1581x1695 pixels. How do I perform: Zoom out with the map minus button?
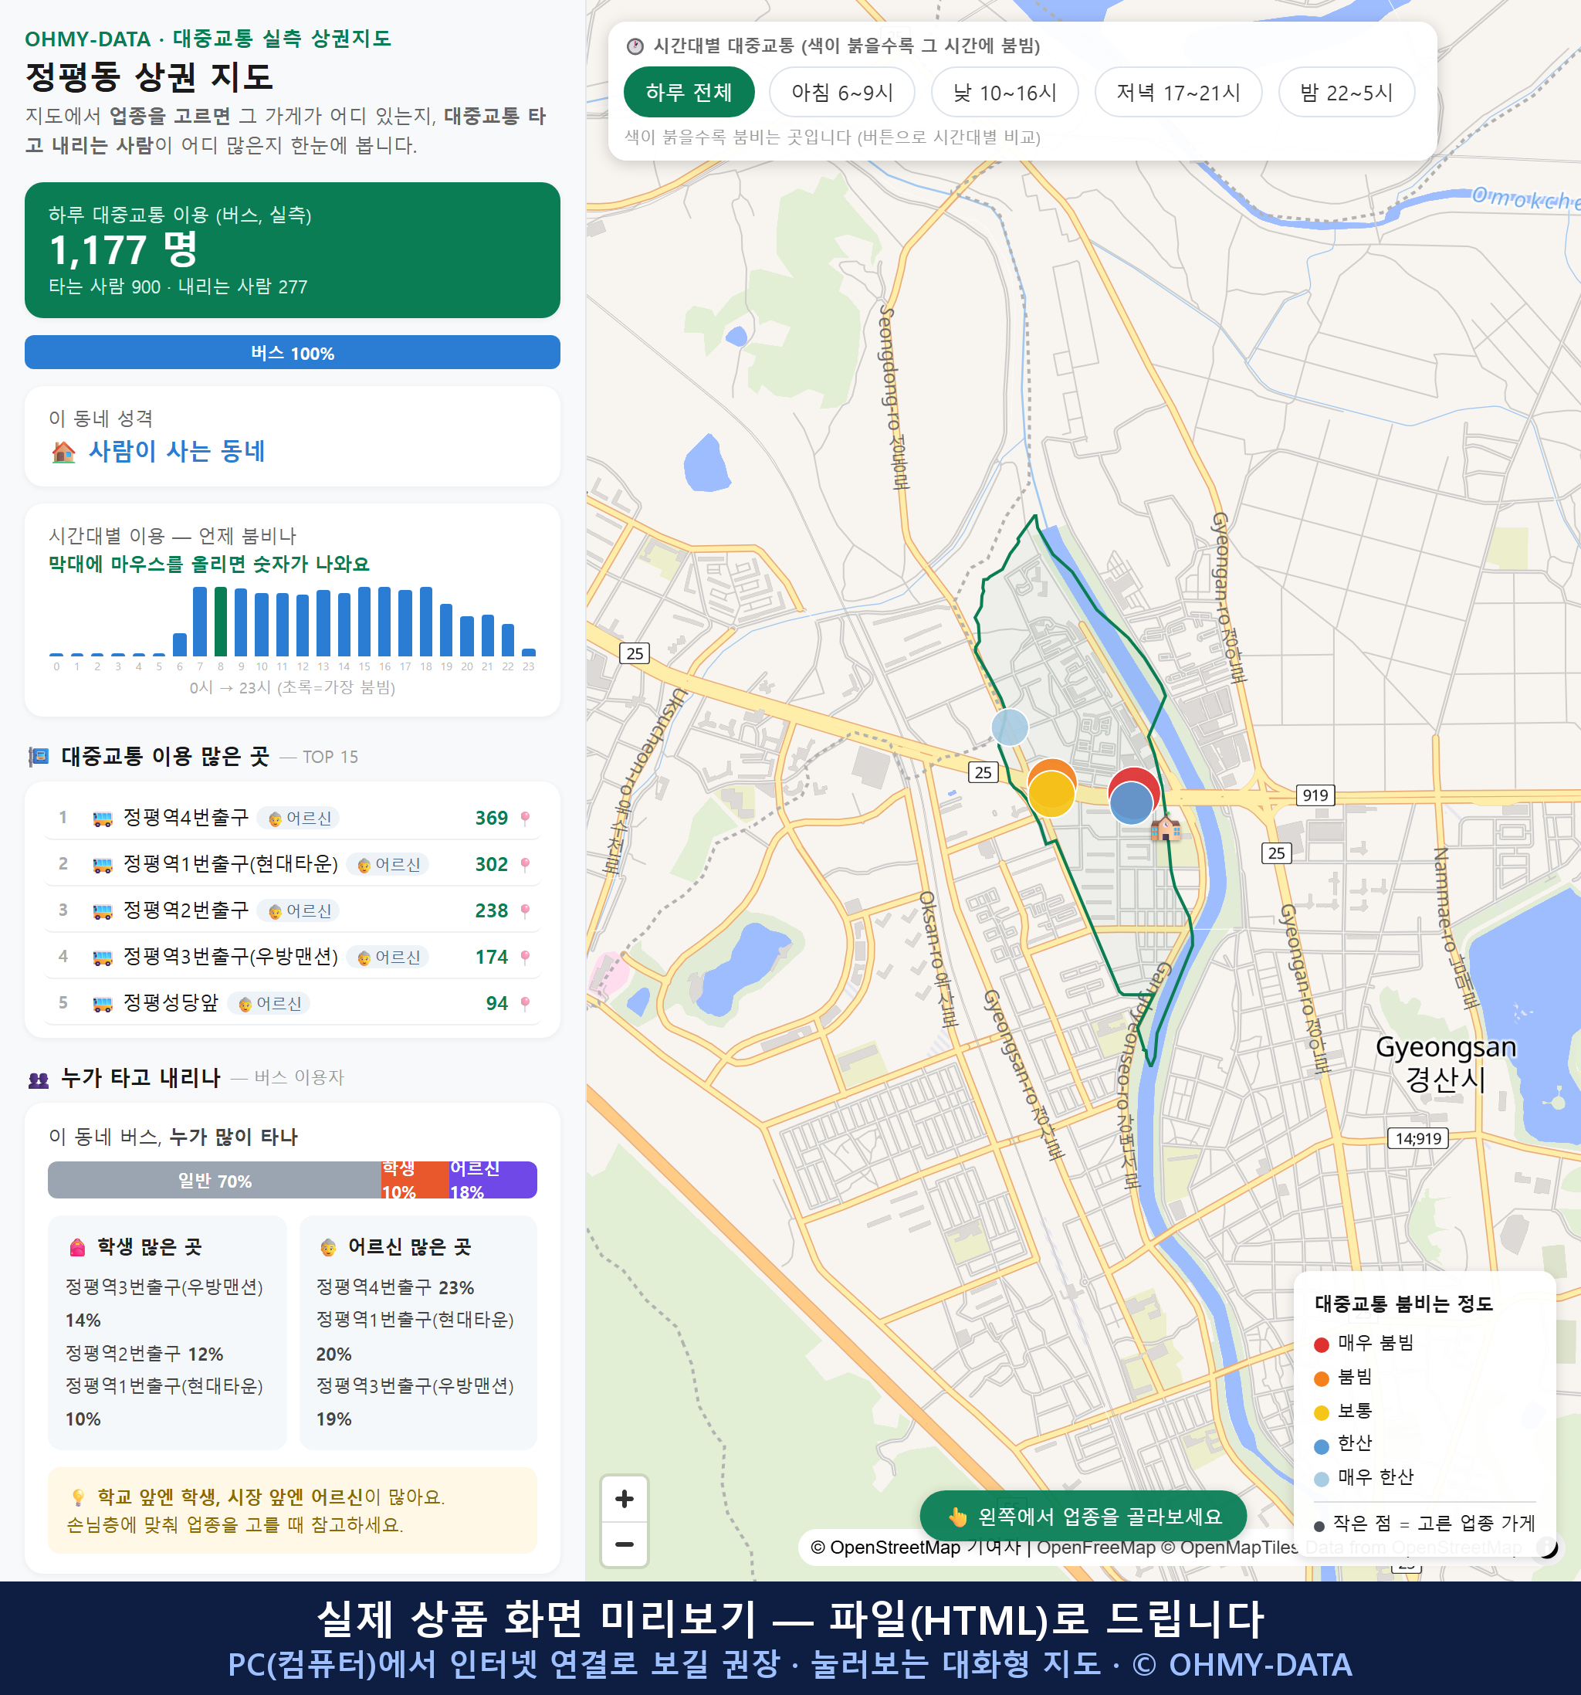[x=624, y=1544]
